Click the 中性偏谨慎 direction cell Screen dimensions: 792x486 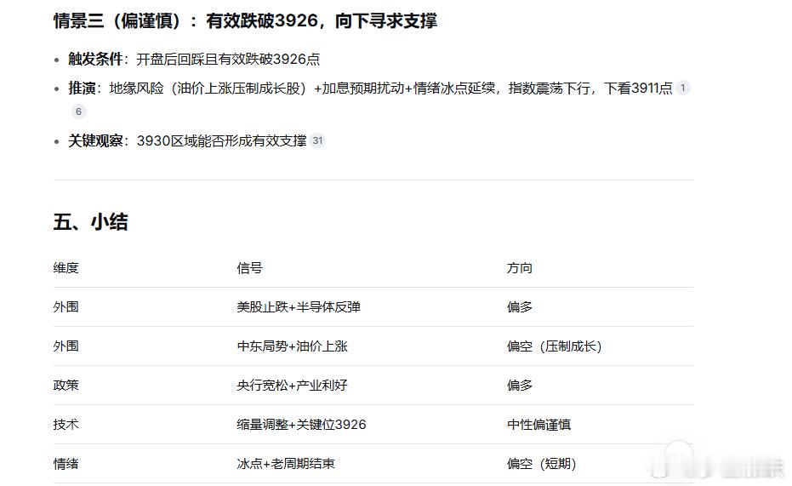pyautogui.click(x=539, y=425)
